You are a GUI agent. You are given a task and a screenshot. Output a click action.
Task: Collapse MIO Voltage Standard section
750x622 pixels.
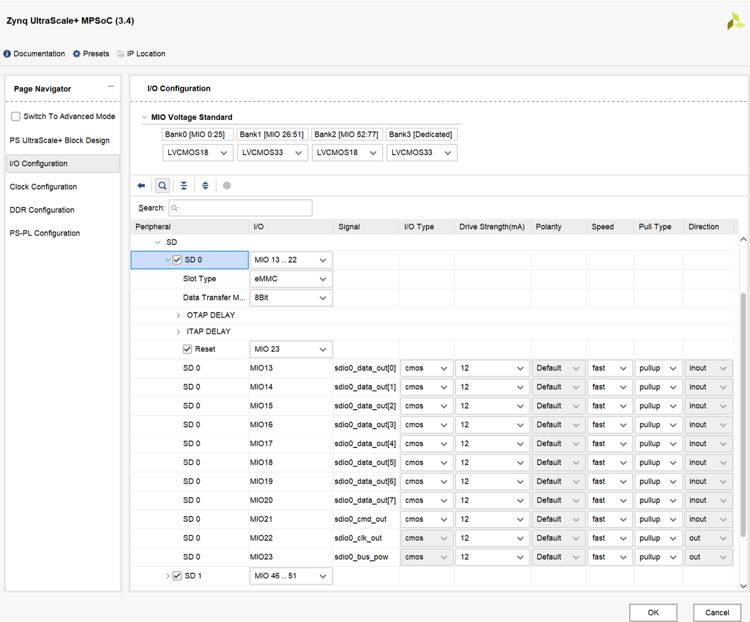click(x=144, y=118)
